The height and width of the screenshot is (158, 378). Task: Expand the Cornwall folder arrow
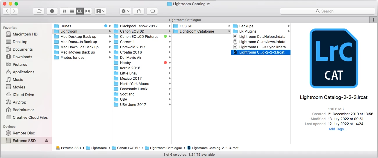click(x=170, y=42)
